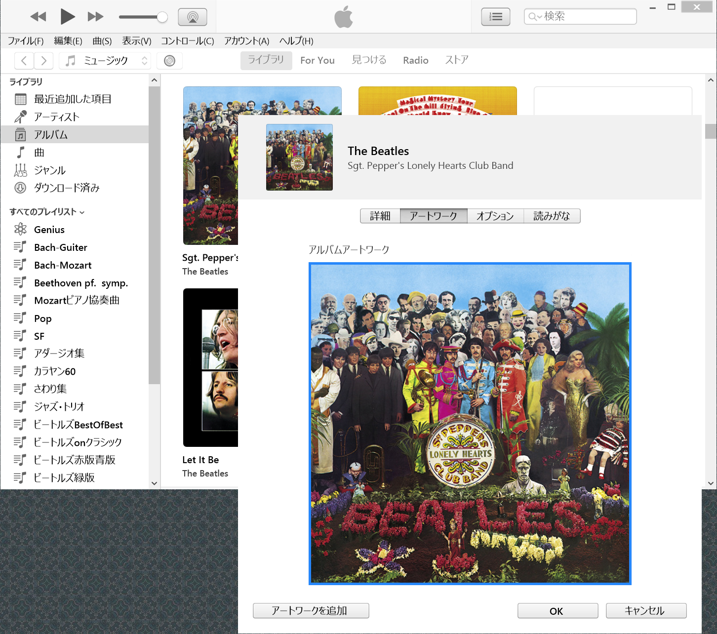Click the volume slider knob
The image size is (717, 634).
[162, 17]
